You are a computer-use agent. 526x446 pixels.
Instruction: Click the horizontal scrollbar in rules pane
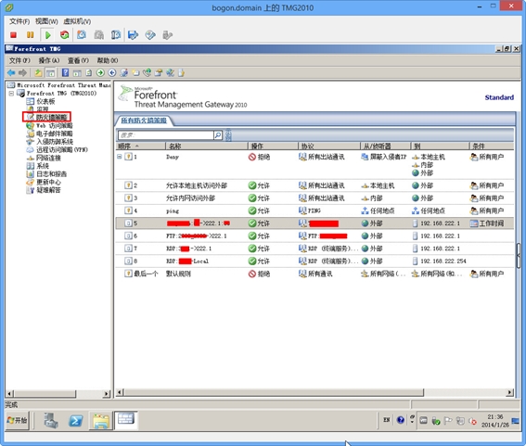pyautogui.click(x=274, y=392)
